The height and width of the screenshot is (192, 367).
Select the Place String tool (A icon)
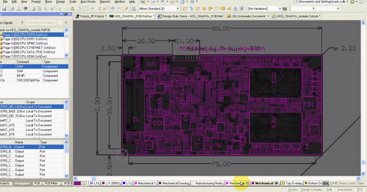(235, 9)
